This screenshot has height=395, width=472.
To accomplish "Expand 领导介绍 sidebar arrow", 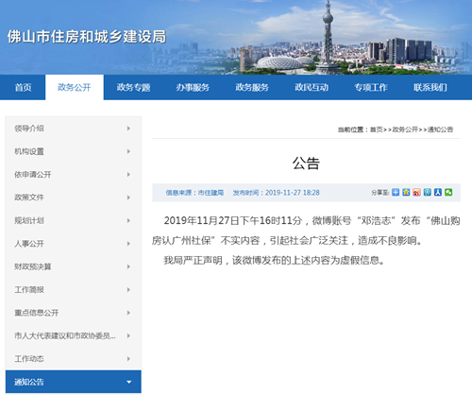I will click(128, 129).
